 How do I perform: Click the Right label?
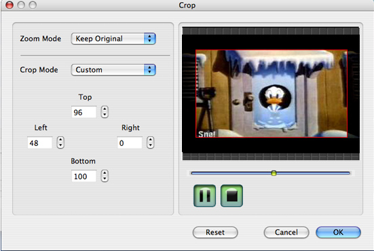pos(130,128)
